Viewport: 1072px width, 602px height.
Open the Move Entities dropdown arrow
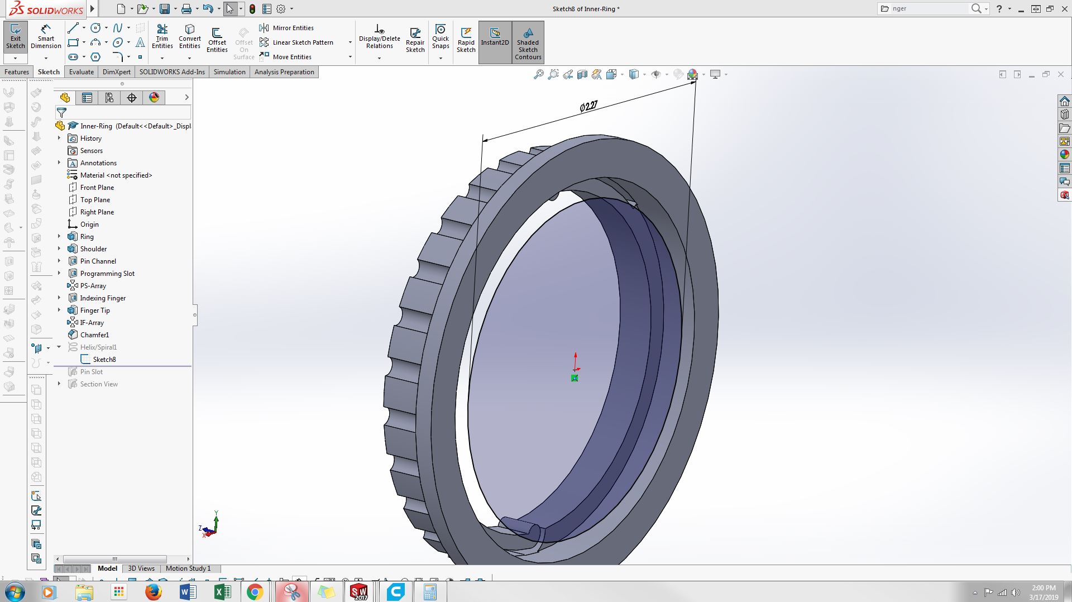[x=350, y=57]
